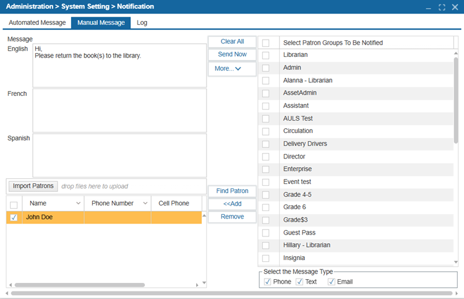This screenshot has width=464, height=299.
Task: Check the Circulation group checkbox
Action: coord(266,131)
